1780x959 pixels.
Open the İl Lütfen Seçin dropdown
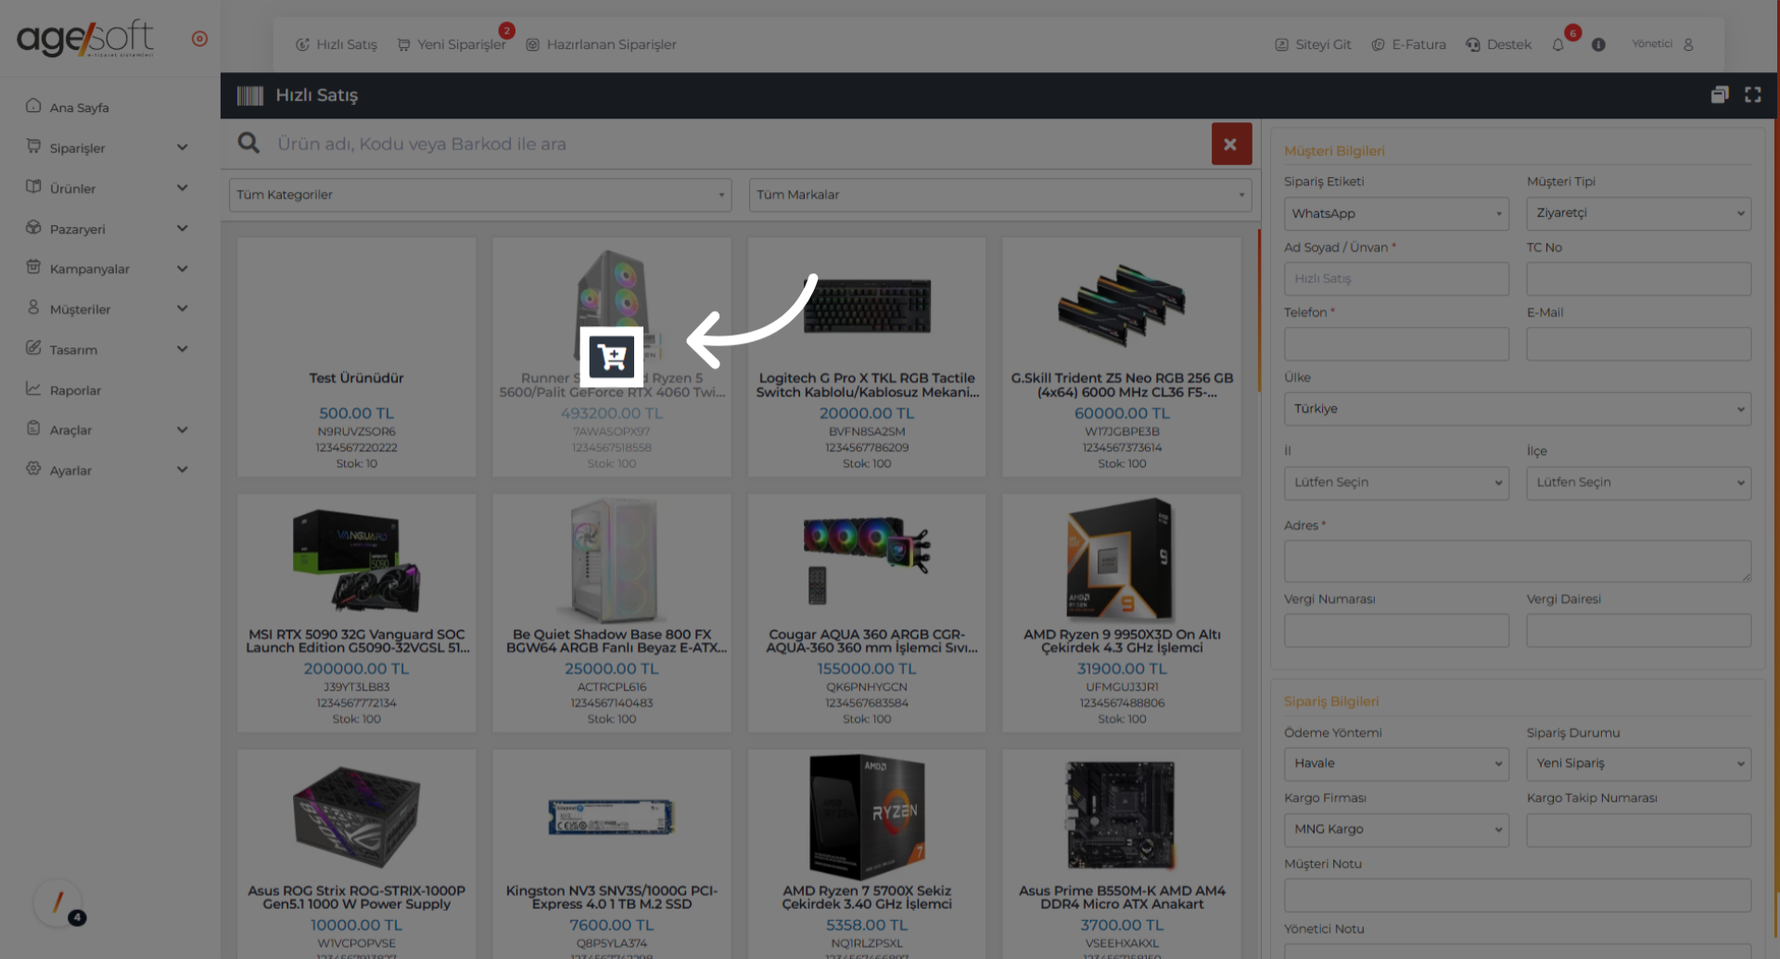(1396, 483)
